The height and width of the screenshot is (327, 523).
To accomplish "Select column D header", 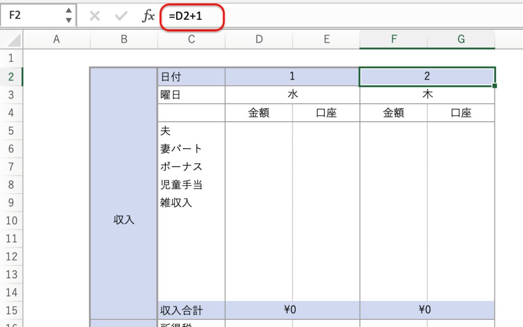I will [x=259, y=39].
